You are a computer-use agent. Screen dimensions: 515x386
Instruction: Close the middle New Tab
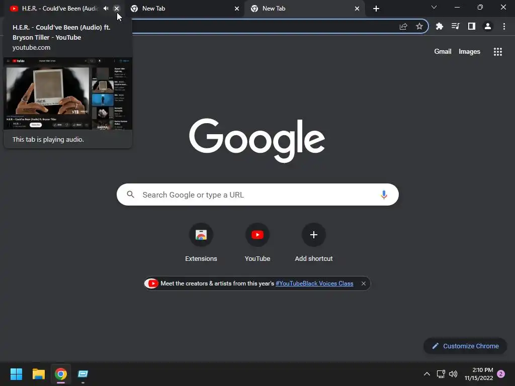pyautogui.click(x=237, y=9)
